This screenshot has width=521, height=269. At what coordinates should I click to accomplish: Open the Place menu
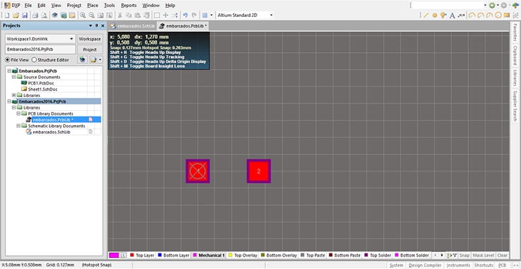(x=92, y=5)
